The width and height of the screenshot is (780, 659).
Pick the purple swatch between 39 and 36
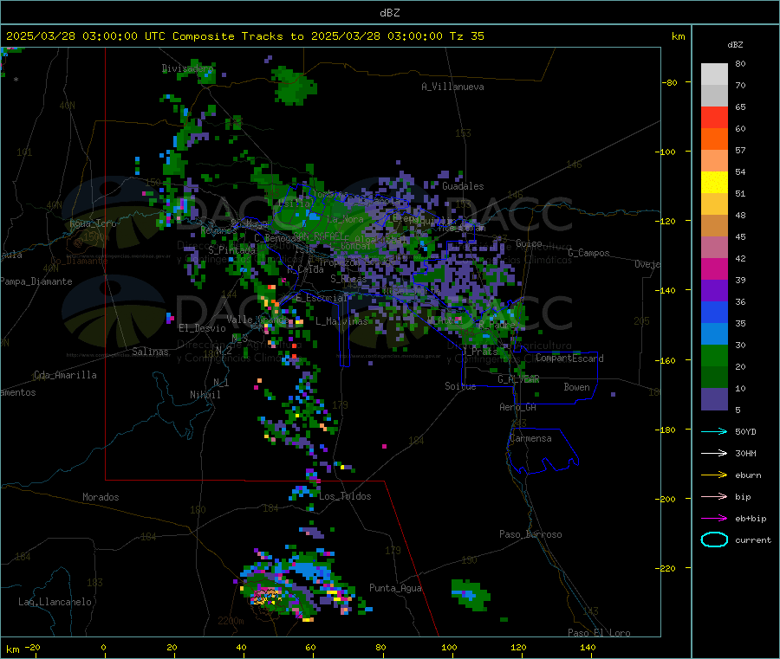(714, 291)
